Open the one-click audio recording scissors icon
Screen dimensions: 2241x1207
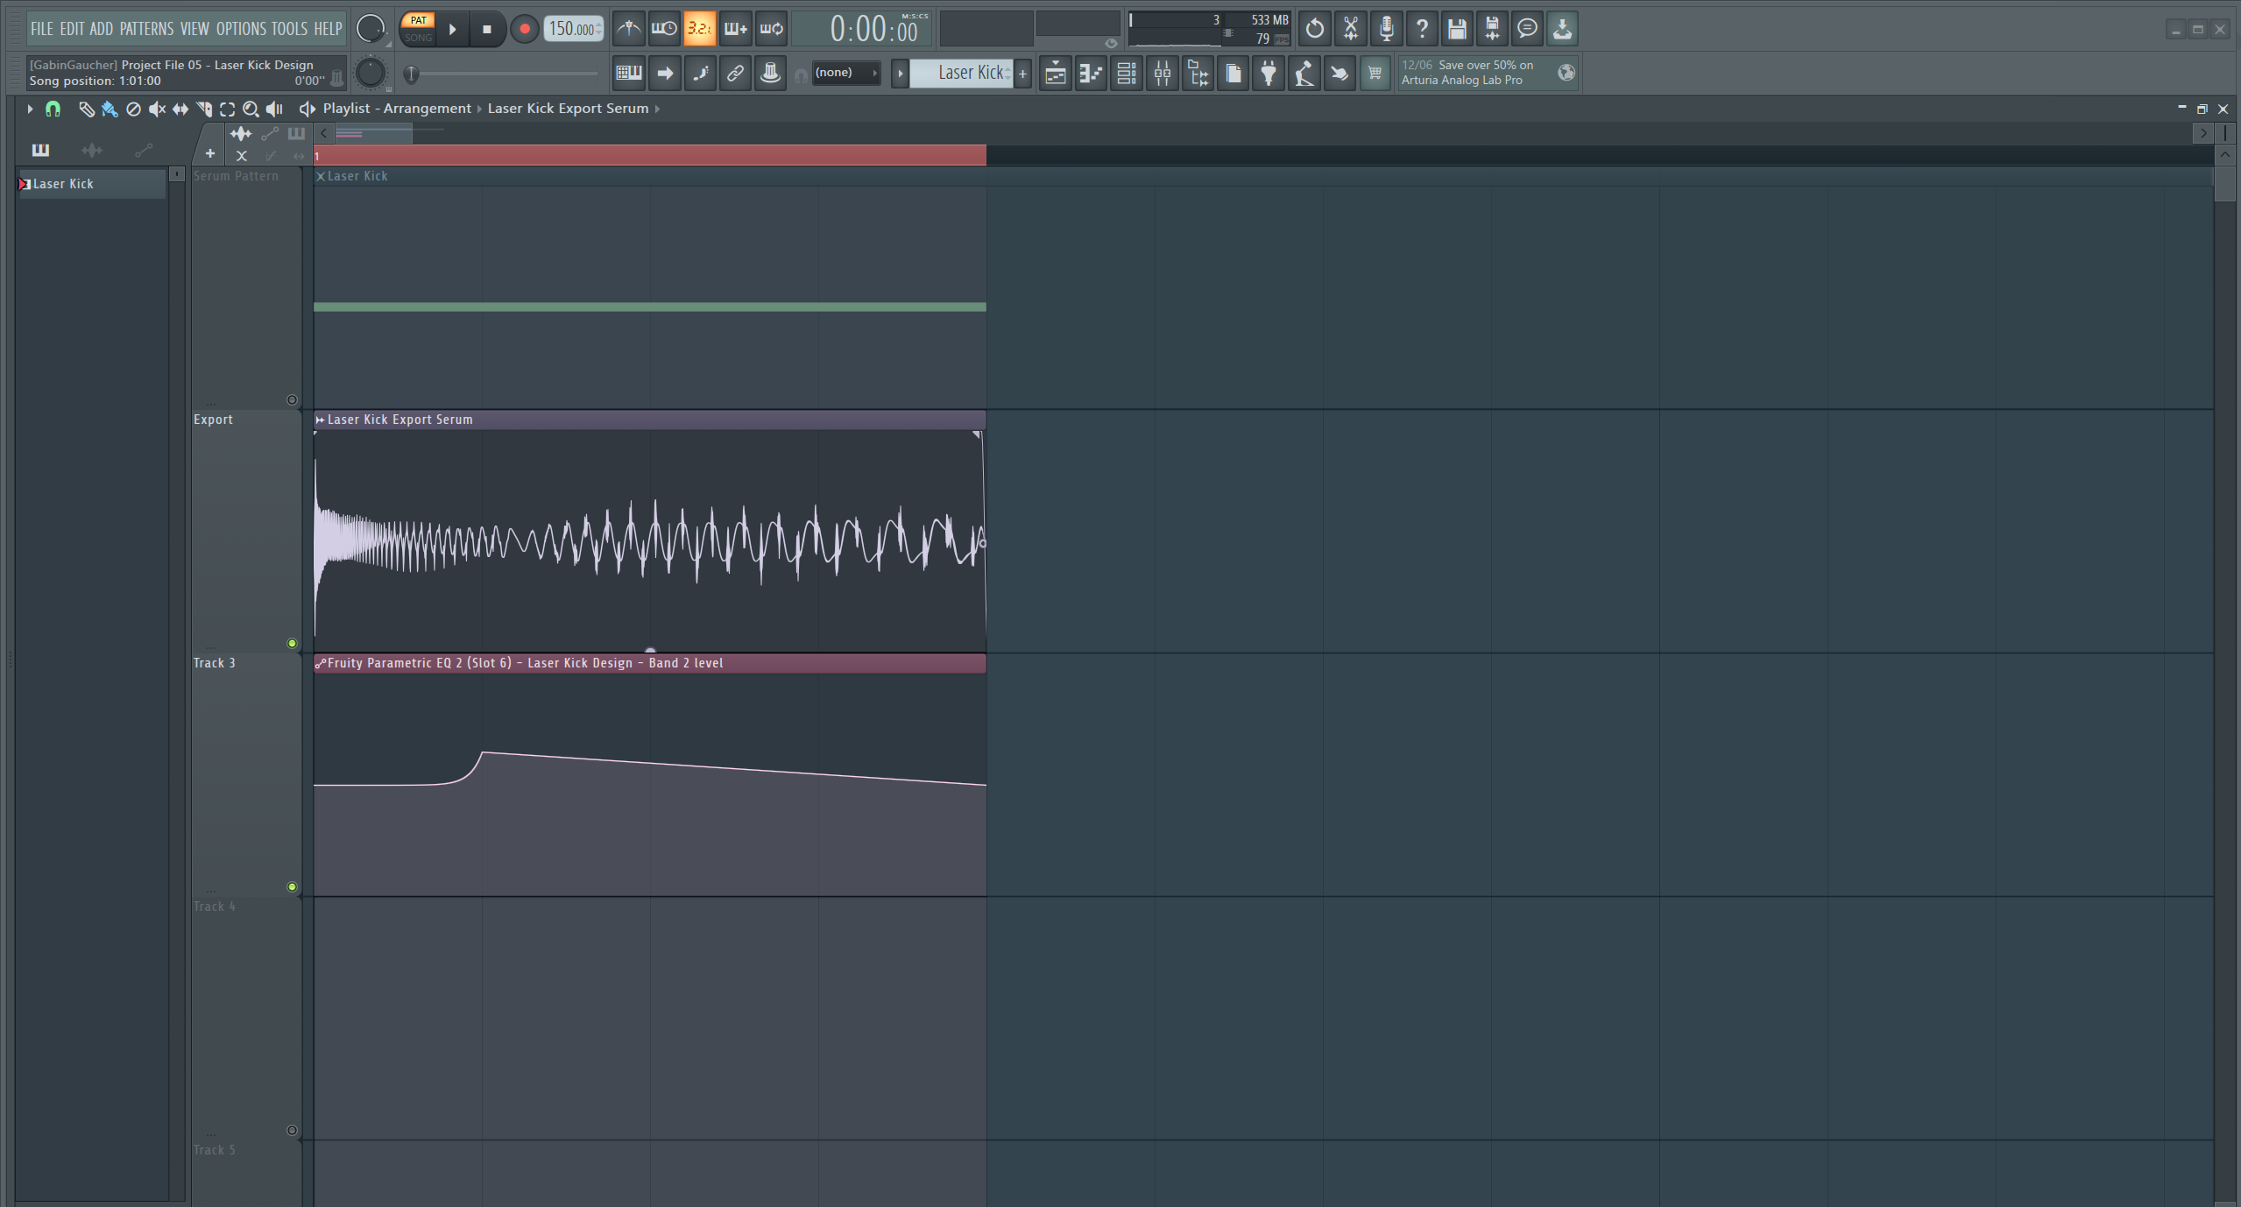[1351, 29]
